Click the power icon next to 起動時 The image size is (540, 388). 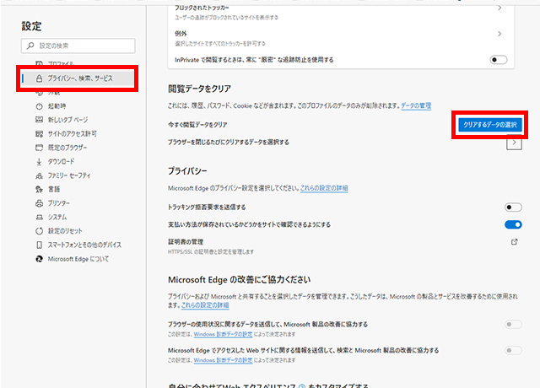40,106
